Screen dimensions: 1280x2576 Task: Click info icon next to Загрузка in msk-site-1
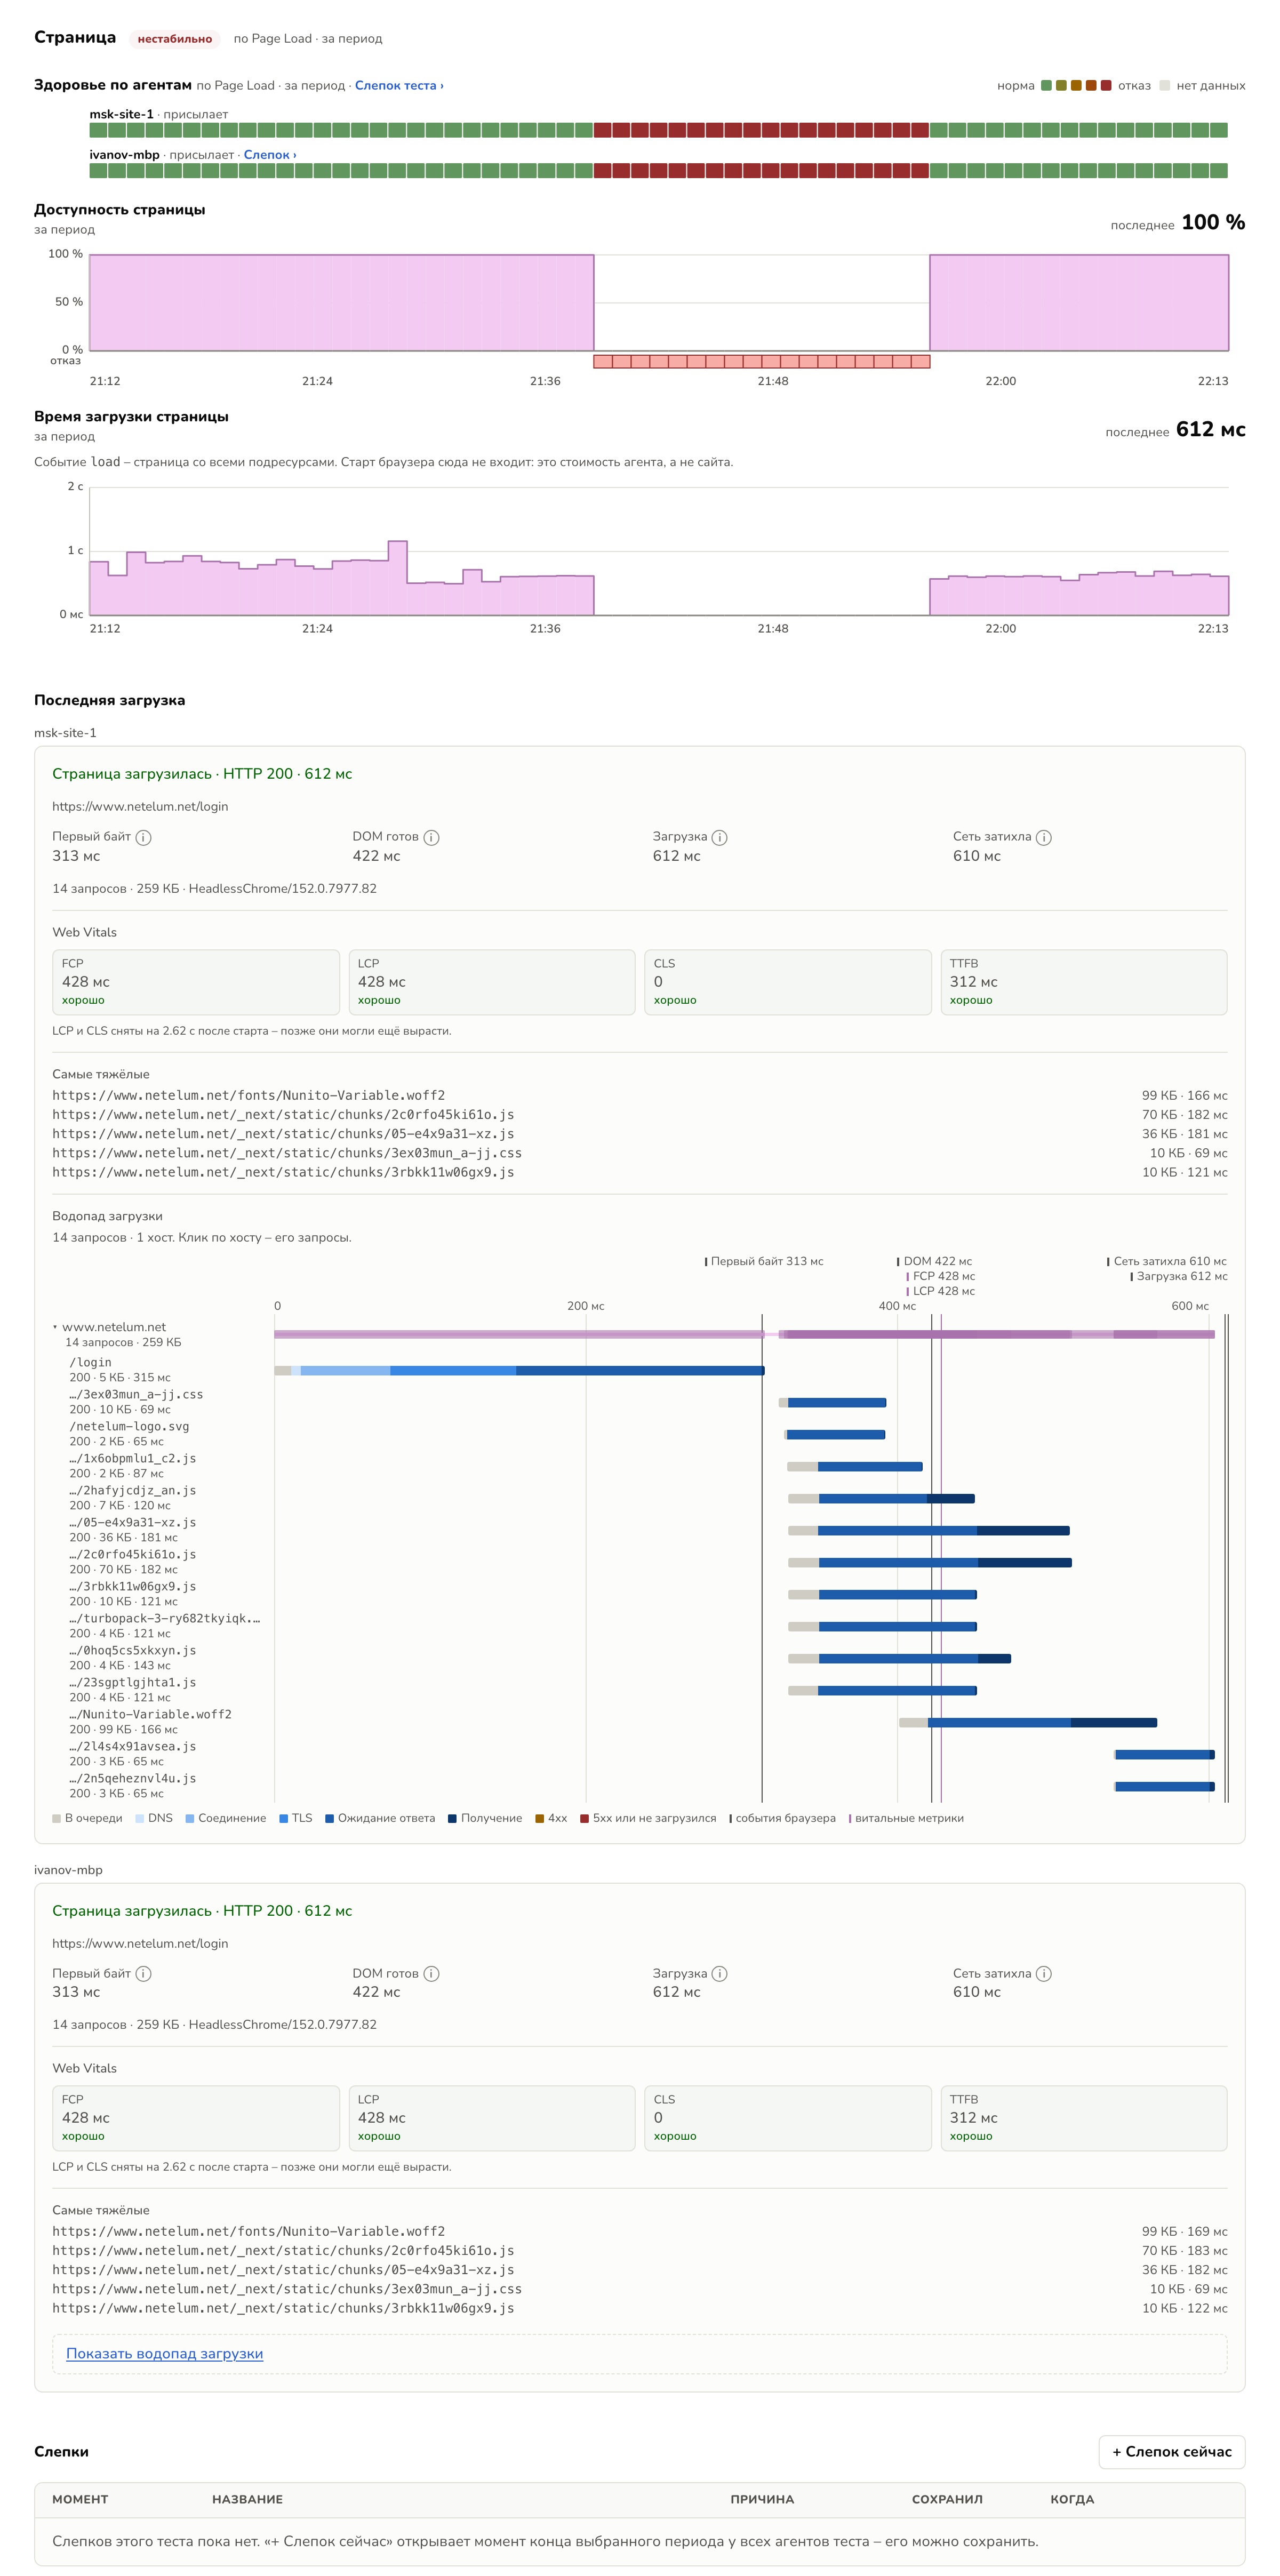[719, 837]
